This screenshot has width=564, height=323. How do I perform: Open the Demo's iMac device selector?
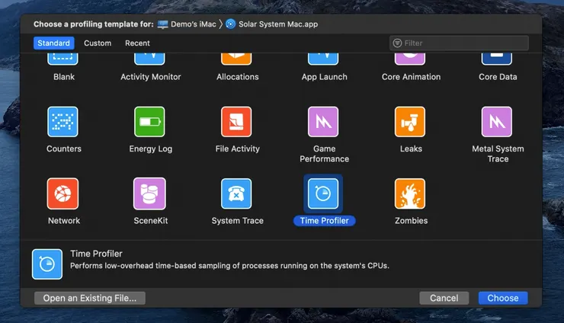coord(187,24)
